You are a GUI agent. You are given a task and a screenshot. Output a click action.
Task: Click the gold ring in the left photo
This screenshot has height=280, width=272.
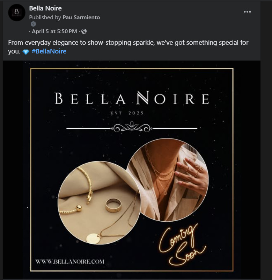(x=113, y=205)
